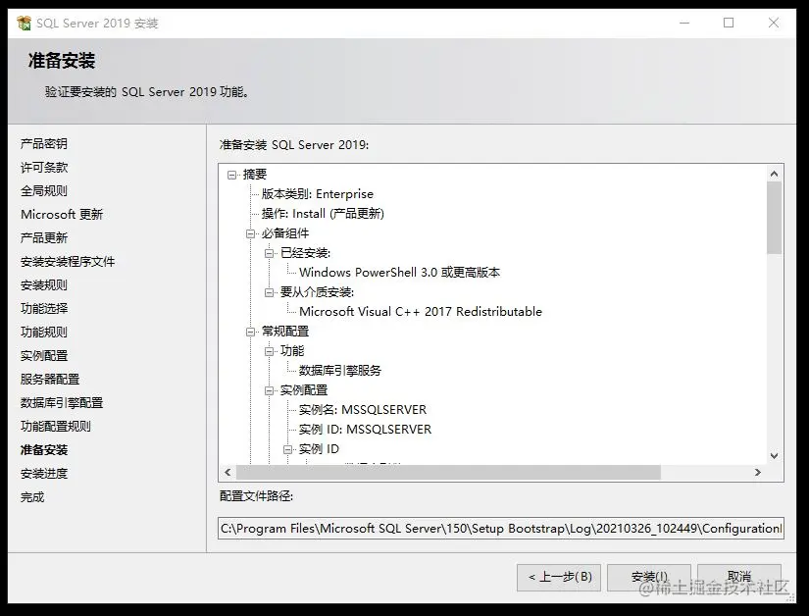Click the 安装进度 step in the sidebar
This screenshot has width=809, height=616.
[x=44, y=474]
